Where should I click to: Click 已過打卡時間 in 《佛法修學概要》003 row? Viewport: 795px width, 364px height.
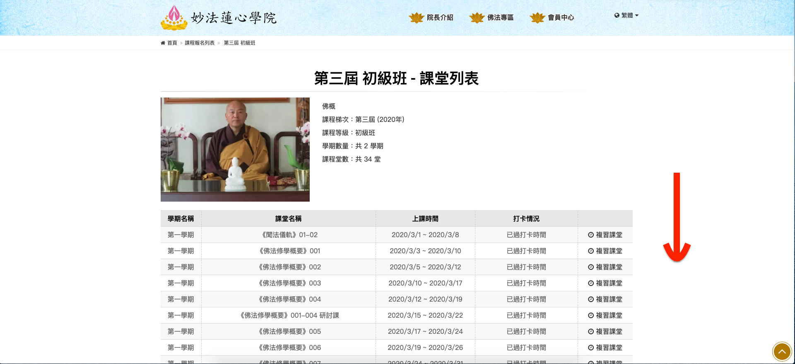[526, 283]
